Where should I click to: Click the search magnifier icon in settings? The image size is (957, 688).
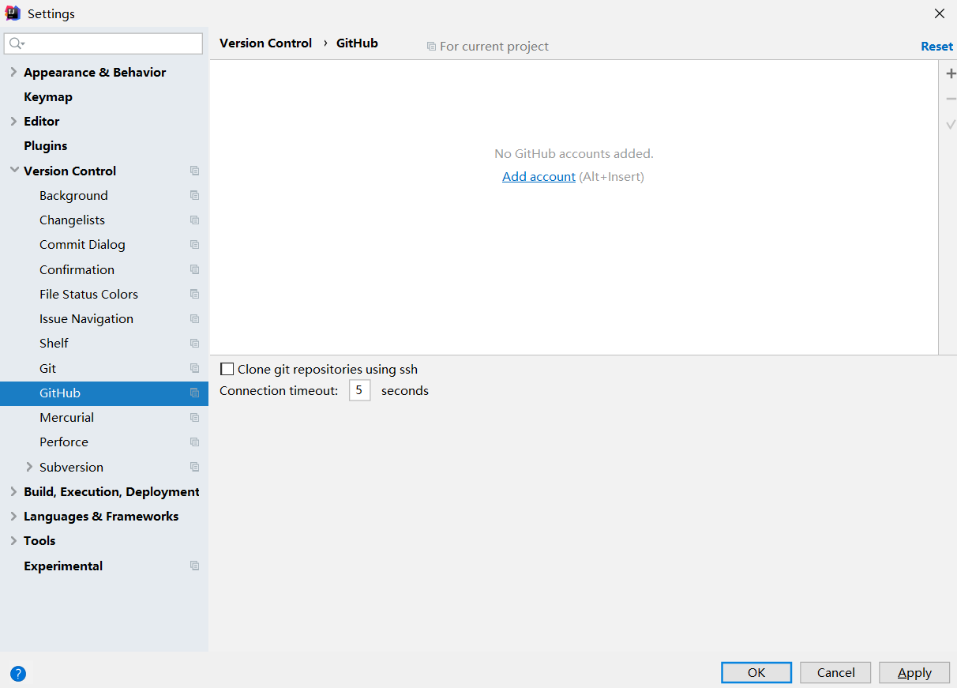(17, 43)
